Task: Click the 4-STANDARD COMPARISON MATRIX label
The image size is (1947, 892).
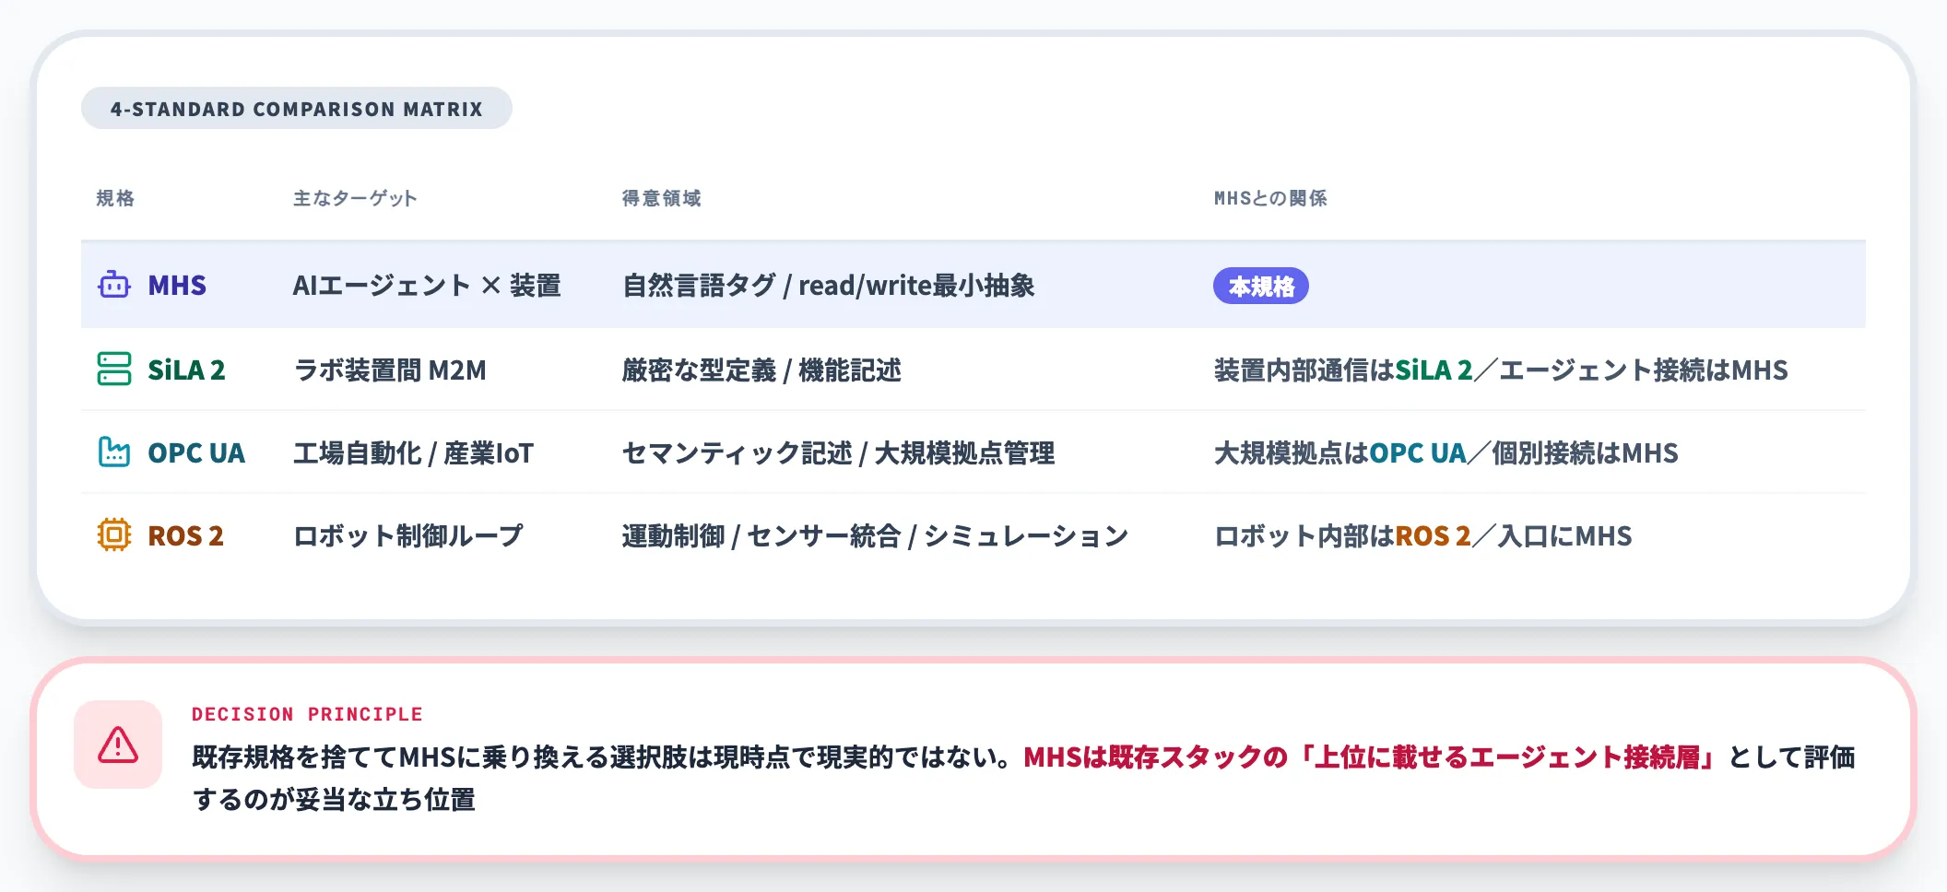Action: click(x=297, y=109)
